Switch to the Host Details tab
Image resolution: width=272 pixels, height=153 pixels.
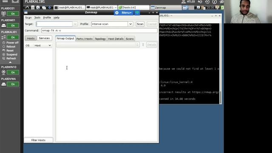pyautogui.click(x=116, y=39)
